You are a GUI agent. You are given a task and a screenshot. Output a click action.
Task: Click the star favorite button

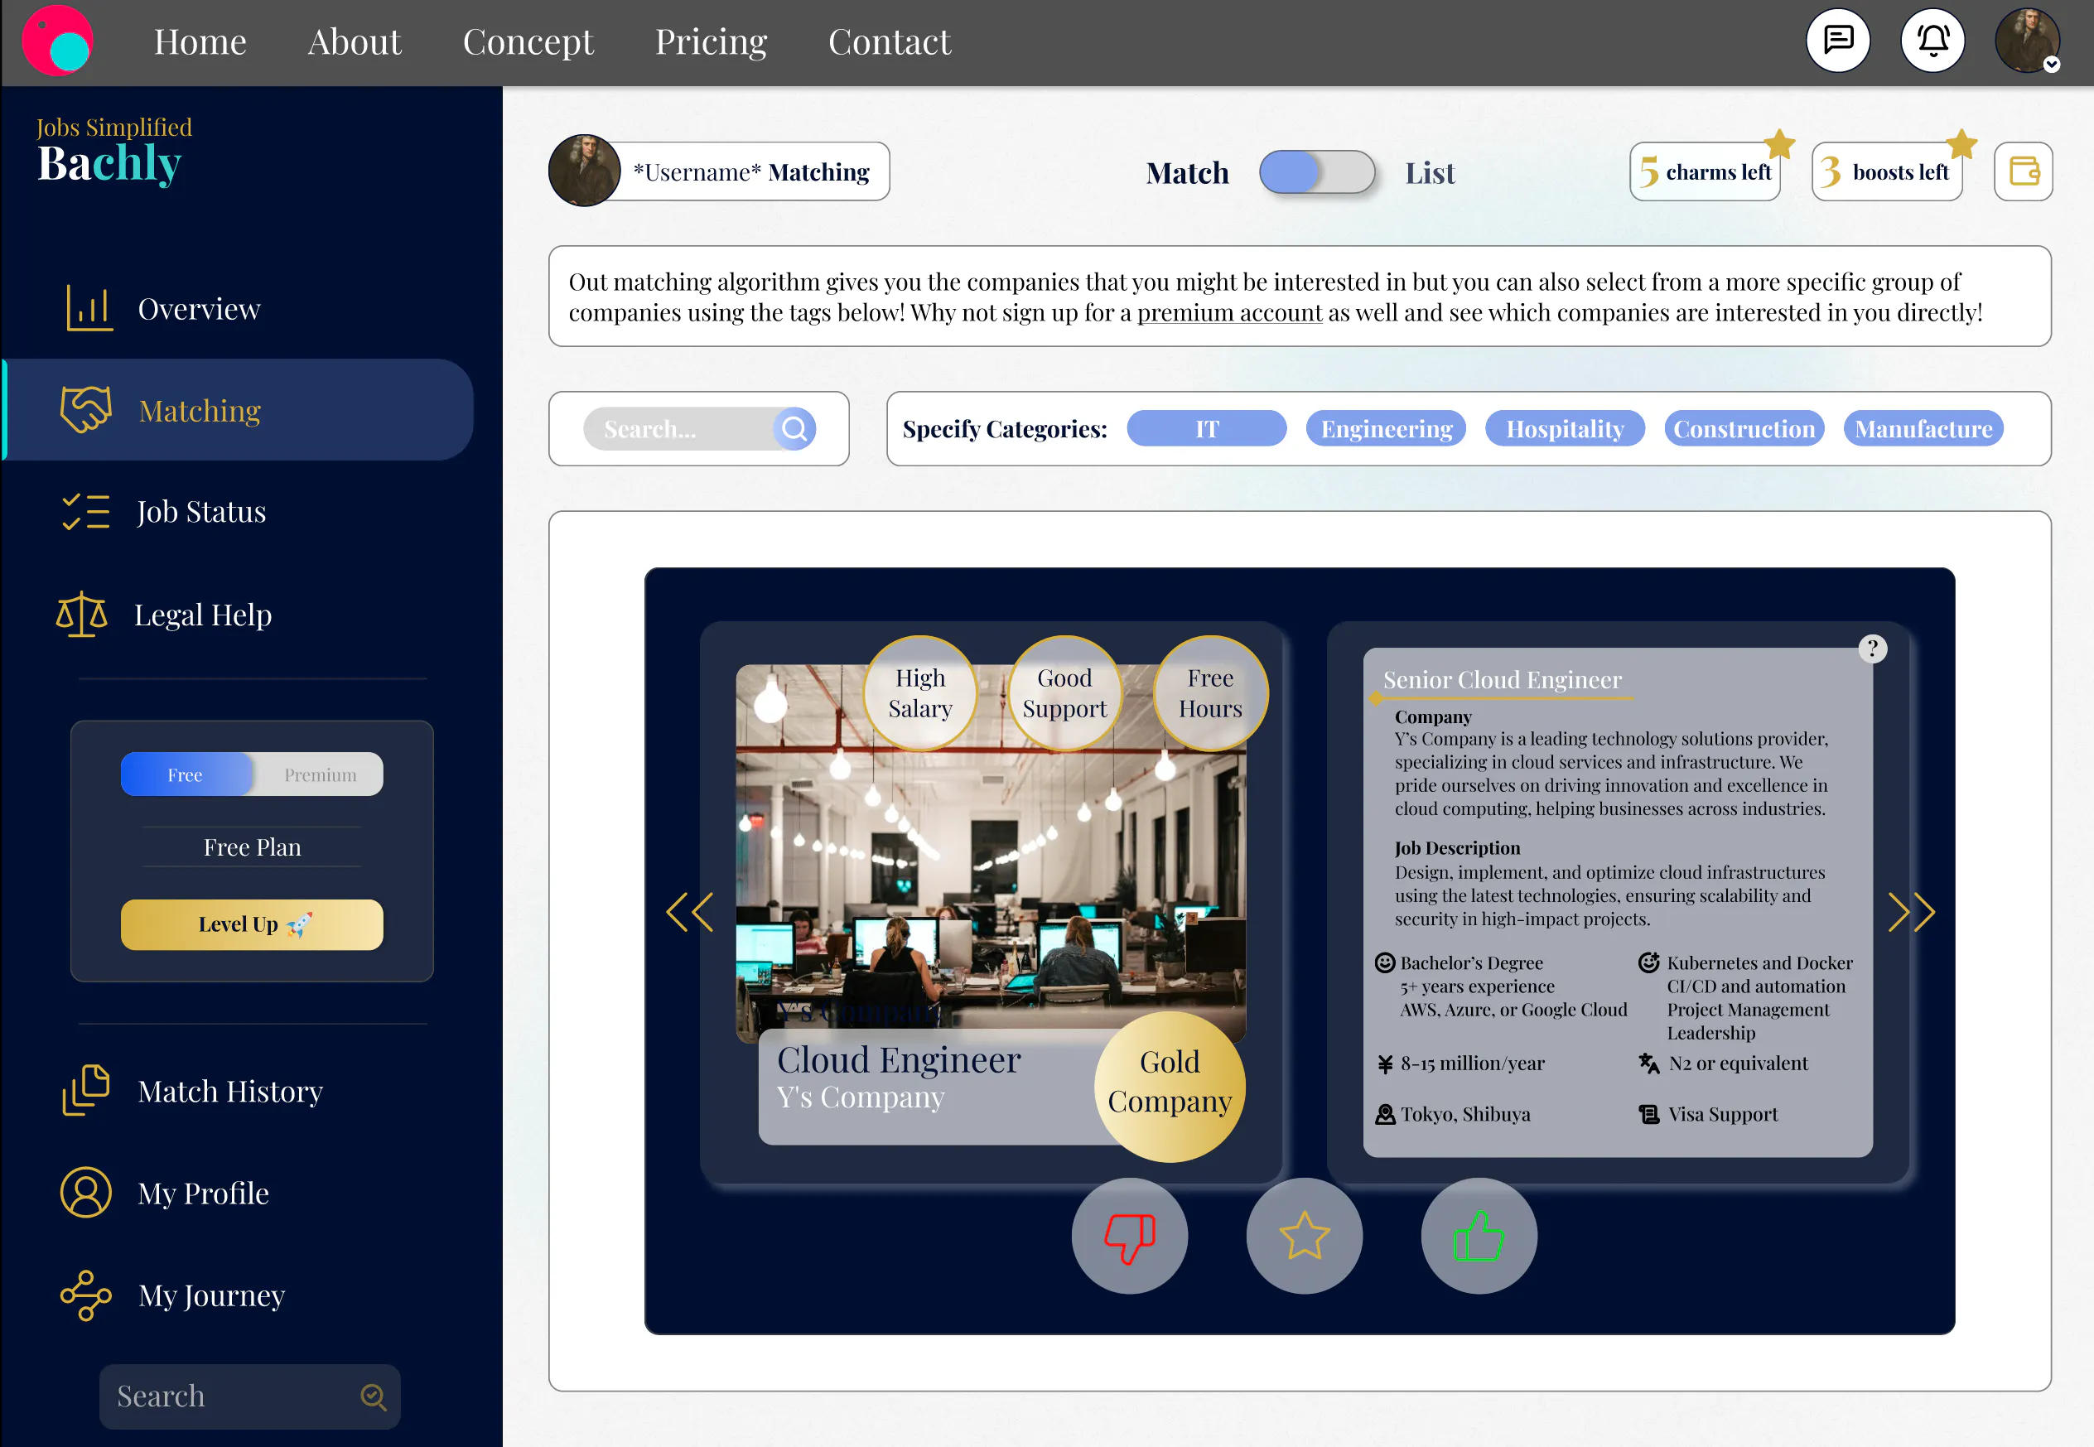pos(1304,1236)
